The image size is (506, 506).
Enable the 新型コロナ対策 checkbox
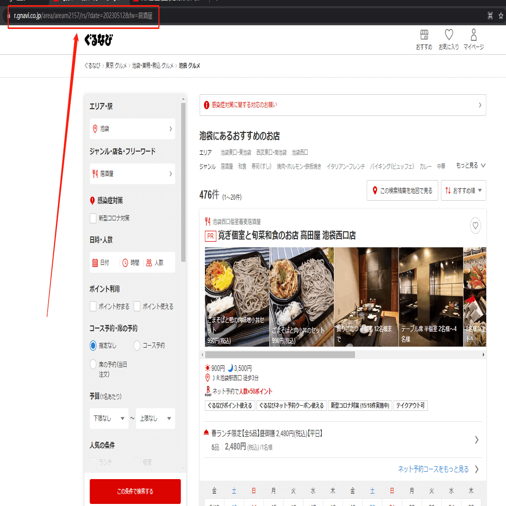tap(93, 218)
